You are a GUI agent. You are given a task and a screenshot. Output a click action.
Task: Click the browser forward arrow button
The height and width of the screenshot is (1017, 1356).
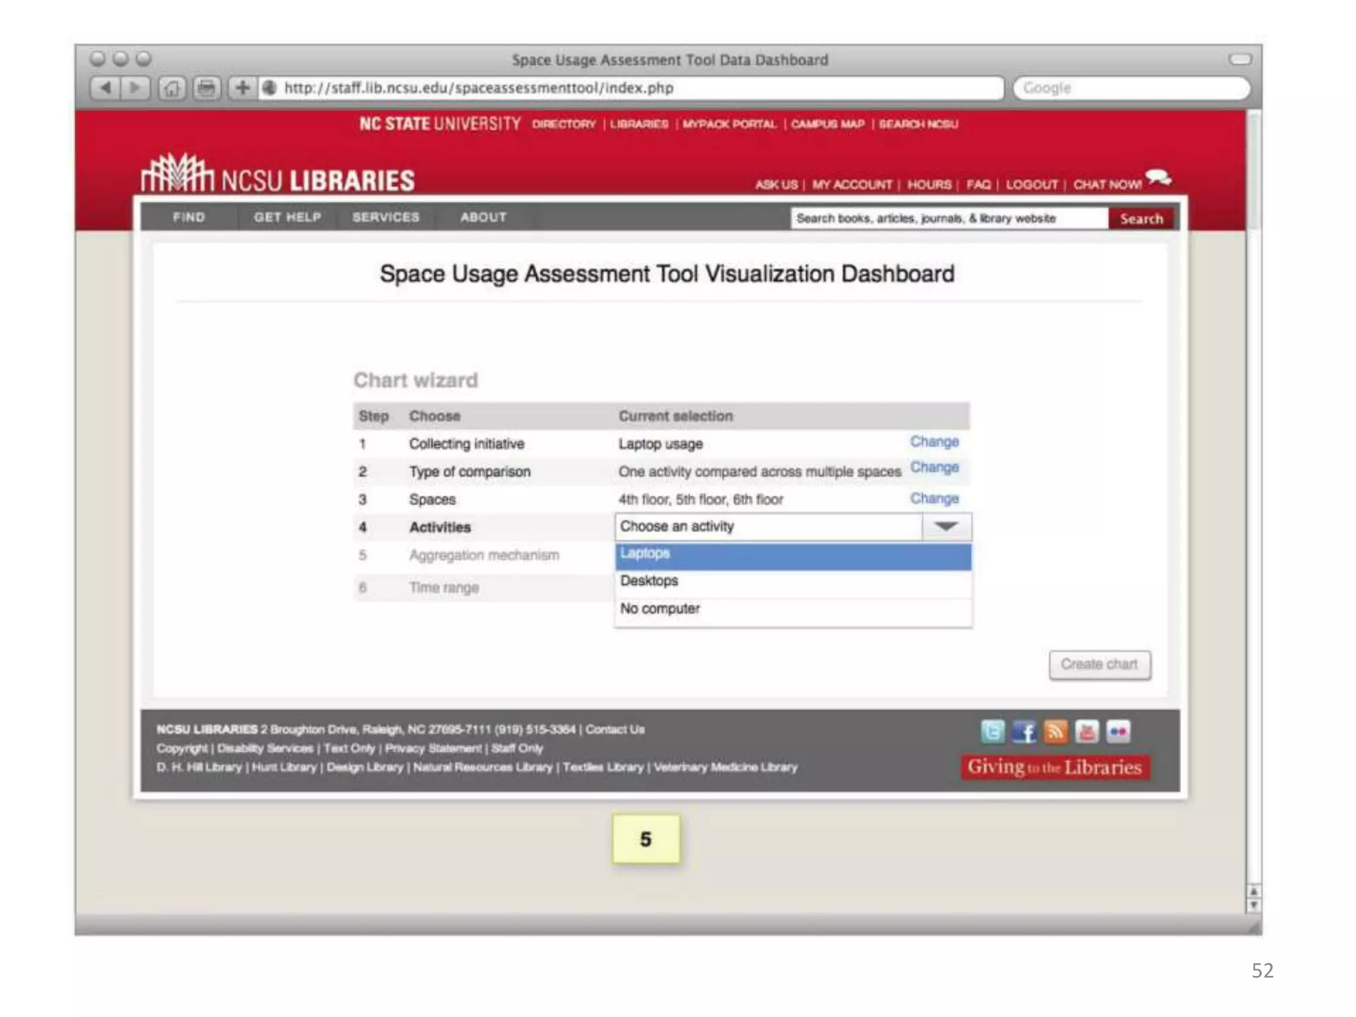135,87
